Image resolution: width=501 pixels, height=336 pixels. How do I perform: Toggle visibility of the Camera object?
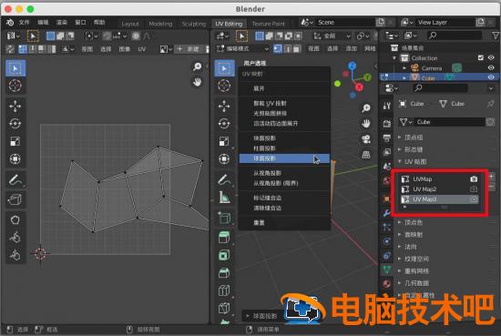click(x=491, y=67)
